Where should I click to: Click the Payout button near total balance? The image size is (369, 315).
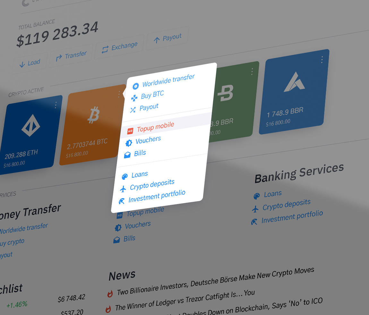[x=167, y=38]
